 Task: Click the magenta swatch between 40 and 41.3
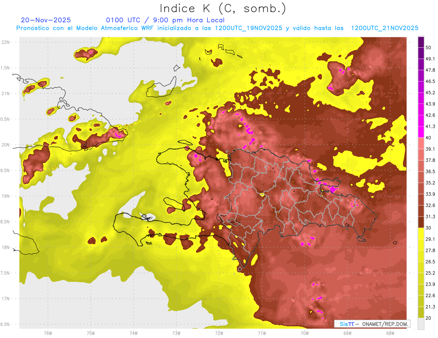pyautogui.click(x=421, y=132)
